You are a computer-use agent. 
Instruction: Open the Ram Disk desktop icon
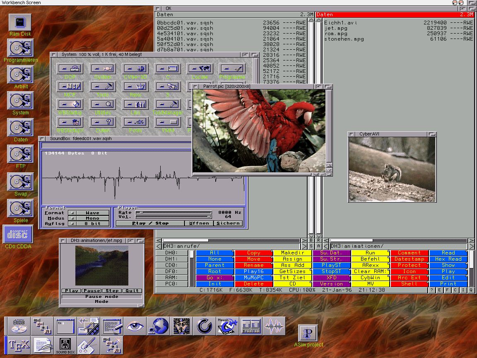click(x=20, y=22)
